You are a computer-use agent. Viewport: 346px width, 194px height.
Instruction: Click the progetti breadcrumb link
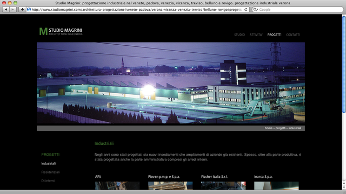281,128
